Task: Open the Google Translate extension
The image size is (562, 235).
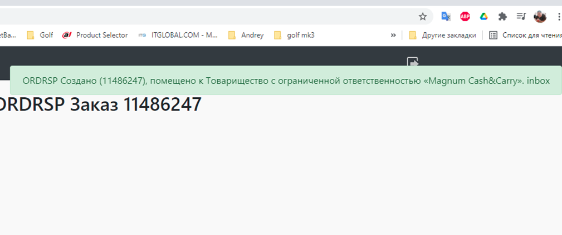Action: coord(446,17)
